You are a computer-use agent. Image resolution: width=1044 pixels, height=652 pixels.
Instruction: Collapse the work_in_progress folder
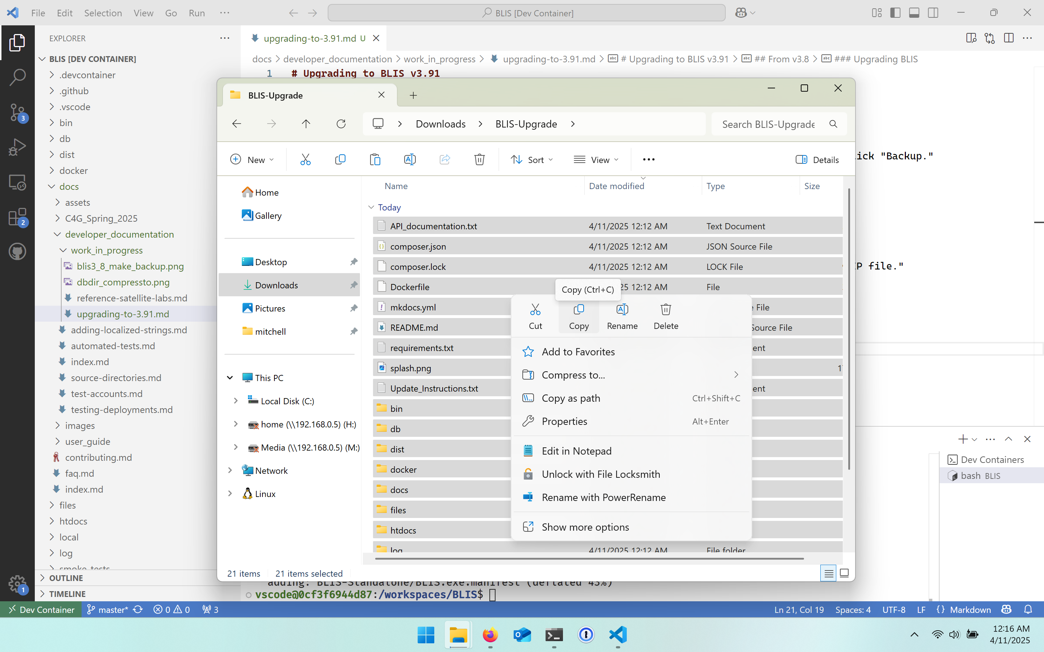pos(63,250)
